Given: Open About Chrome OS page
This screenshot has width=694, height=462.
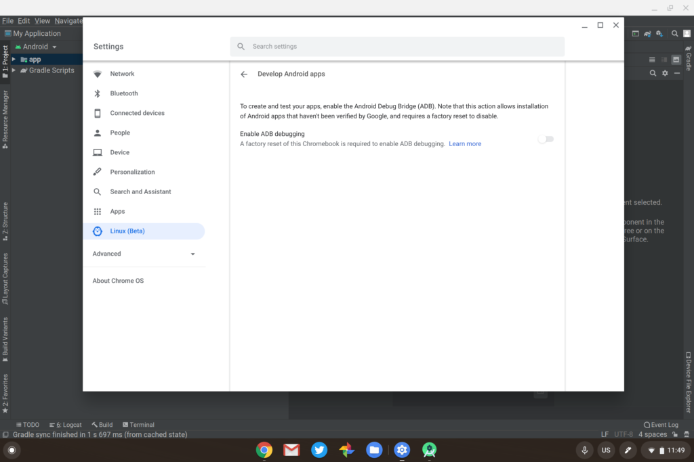Looking at the screenshot, I should pyautogui.click(x=118, y=281).
